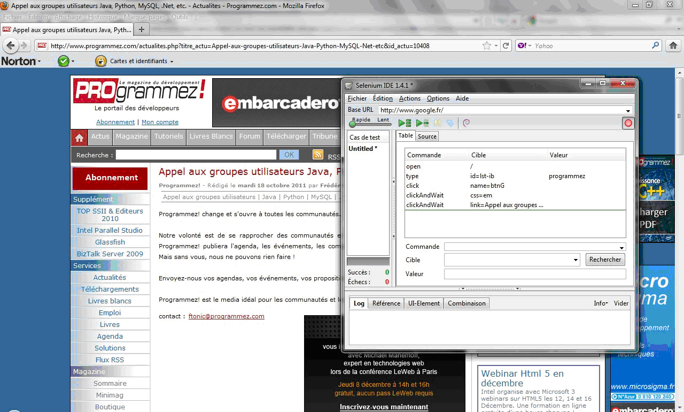This screenshot has width=684, height=412.
Task: Click the Forum navigation item
Action: tap(250, 136)
